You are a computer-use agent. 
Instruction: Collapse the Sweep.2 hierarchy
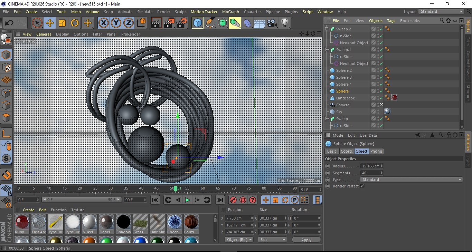pos(327,29)
